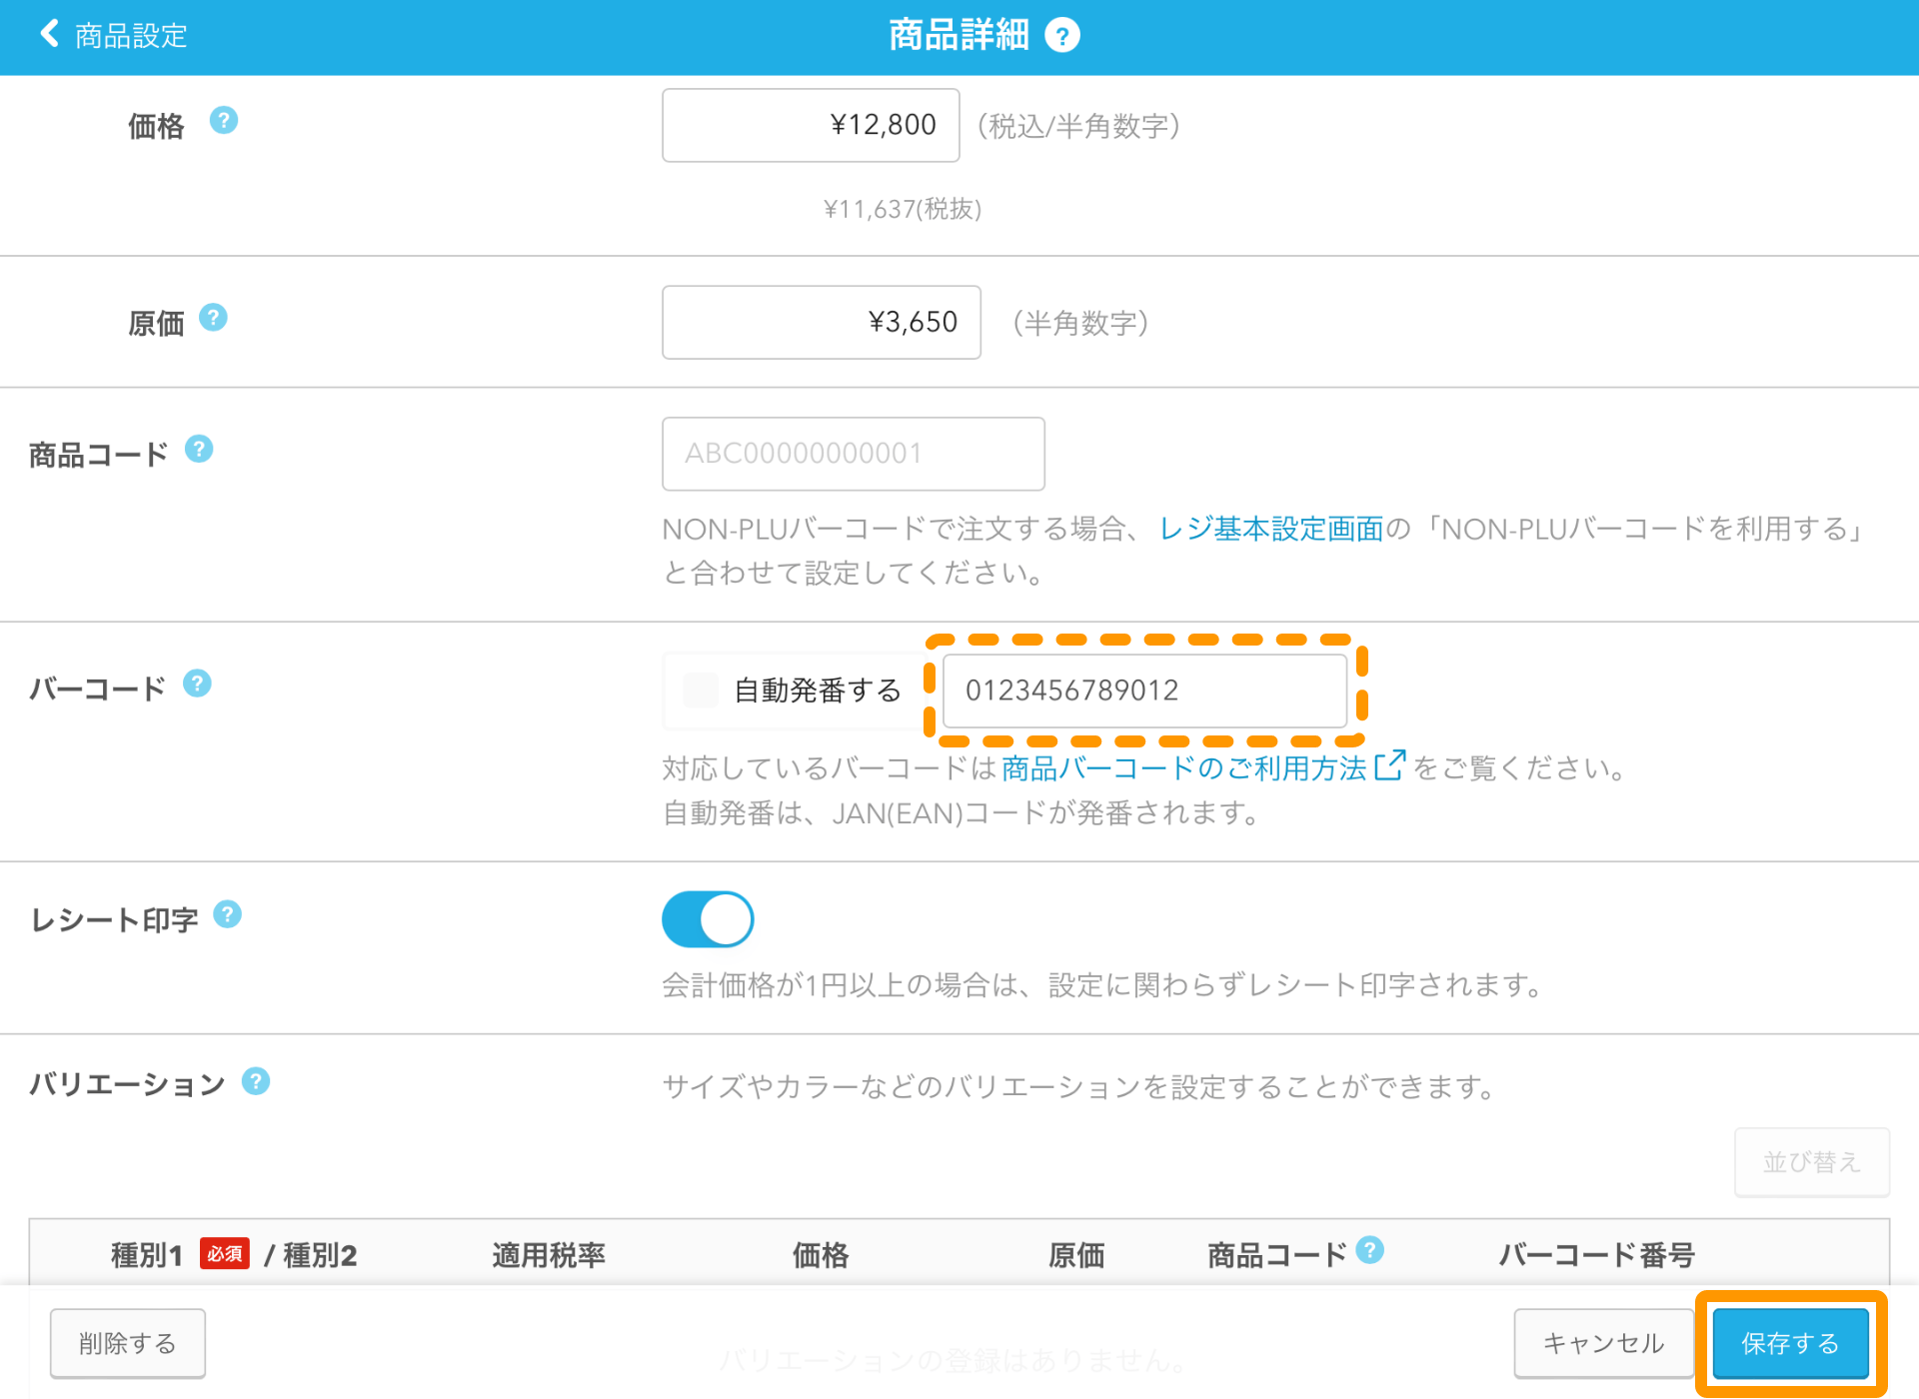Screen dimensions: 1919x1399
Task: Click help icon in 商品コード table header
Action: [x=1370, y=1249]
